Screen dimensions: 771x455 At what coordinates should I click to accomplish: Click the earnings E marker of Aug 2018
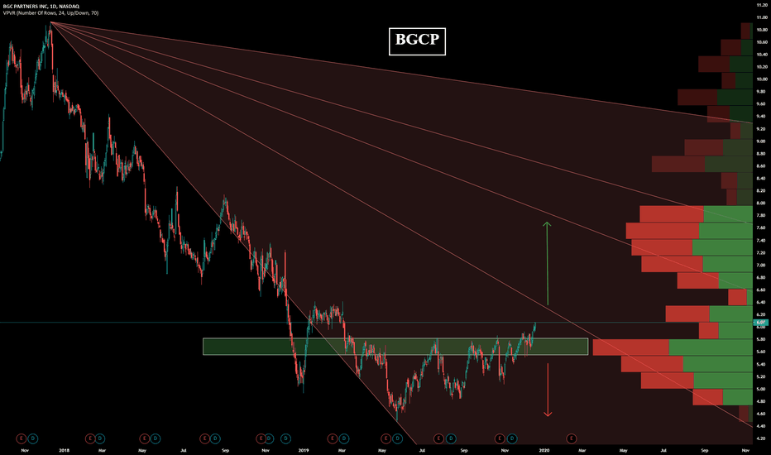coord(204,438)
